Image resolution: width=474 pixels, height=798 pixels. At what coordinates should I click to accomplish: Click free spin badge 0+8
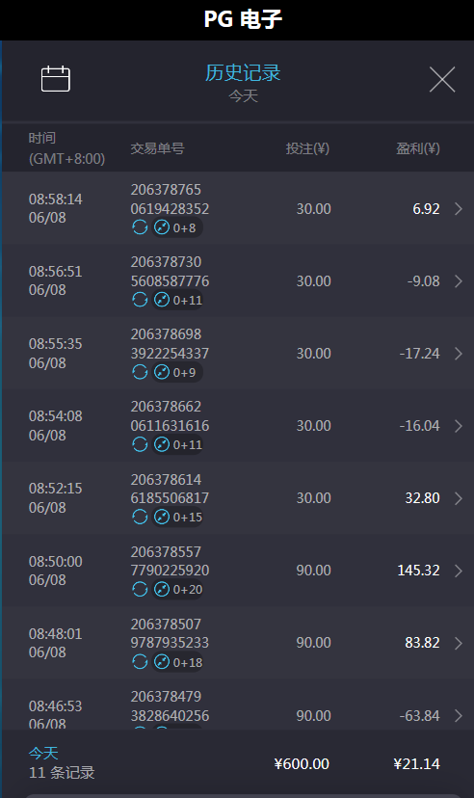[177, 227]
